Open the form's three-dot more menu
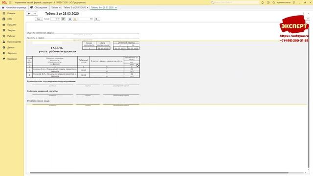This screenshot has height=176, width=313. coord(304,14)
